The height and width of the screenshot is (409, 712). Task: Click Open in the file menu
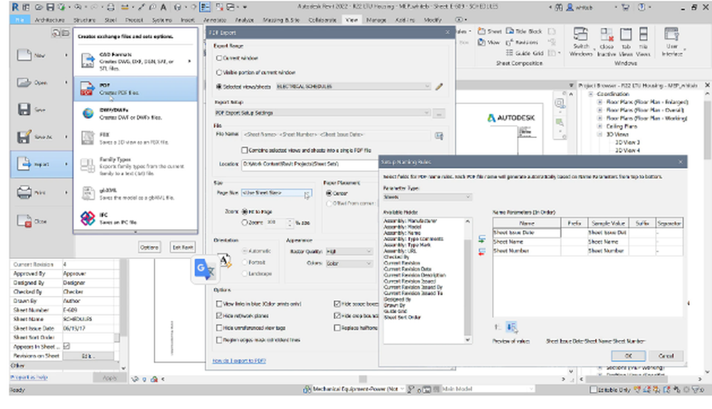(40, 83)
